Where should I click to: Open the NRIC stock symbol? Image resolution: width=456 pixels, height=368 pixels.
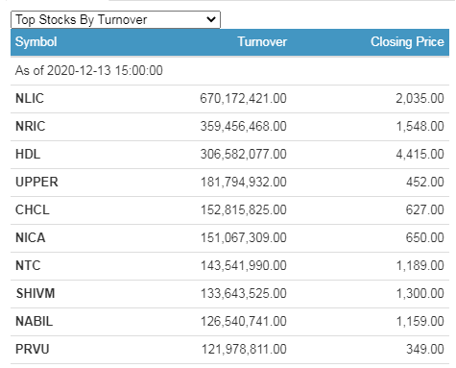click(31, 126)
